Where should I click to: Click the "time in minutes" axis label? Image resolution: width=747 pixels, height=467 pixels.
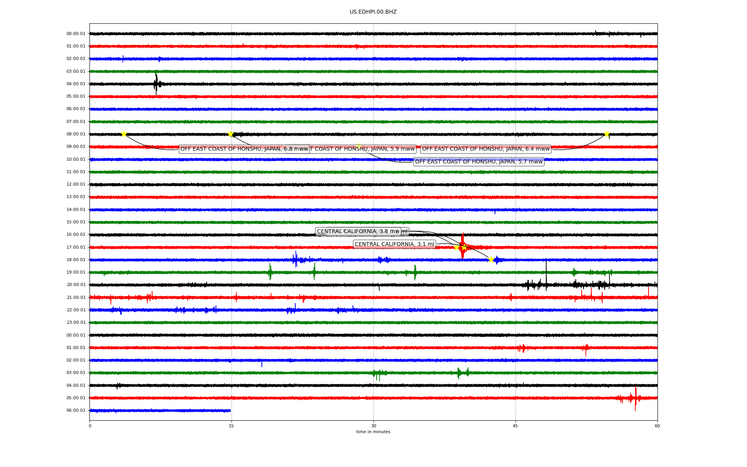coord(373,432)
